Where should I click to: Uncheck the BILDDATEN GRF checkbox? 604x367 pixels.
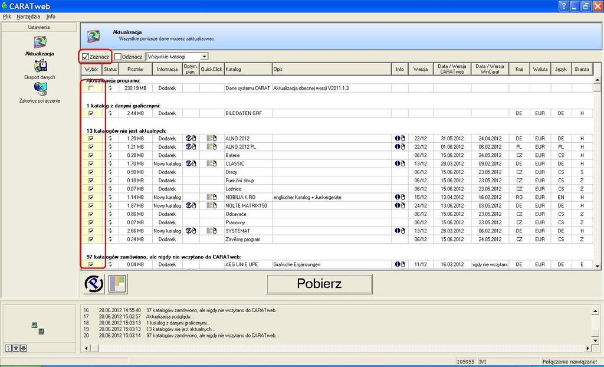[x=91, y=113]
